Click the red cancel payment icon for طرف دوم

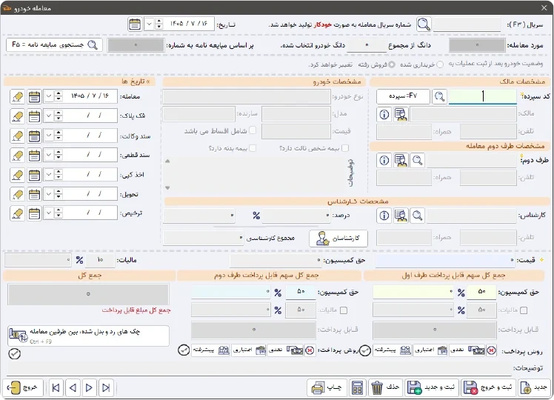(x=310, y=350)
